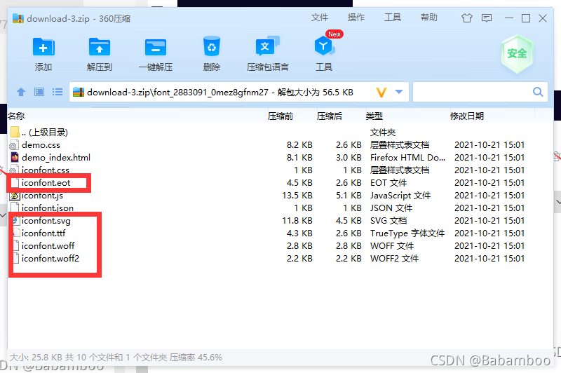Open the 操作 menu
Image resolution: width=561 pixels, height=373 pixels.
tap(356, 18)
